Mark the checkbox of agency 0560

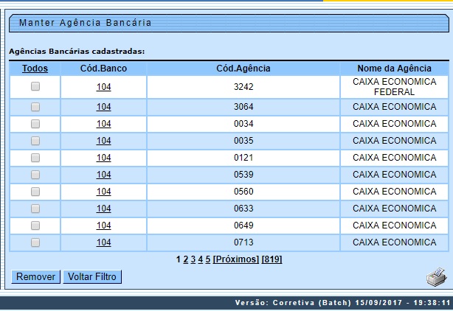(x=35, y=192)
